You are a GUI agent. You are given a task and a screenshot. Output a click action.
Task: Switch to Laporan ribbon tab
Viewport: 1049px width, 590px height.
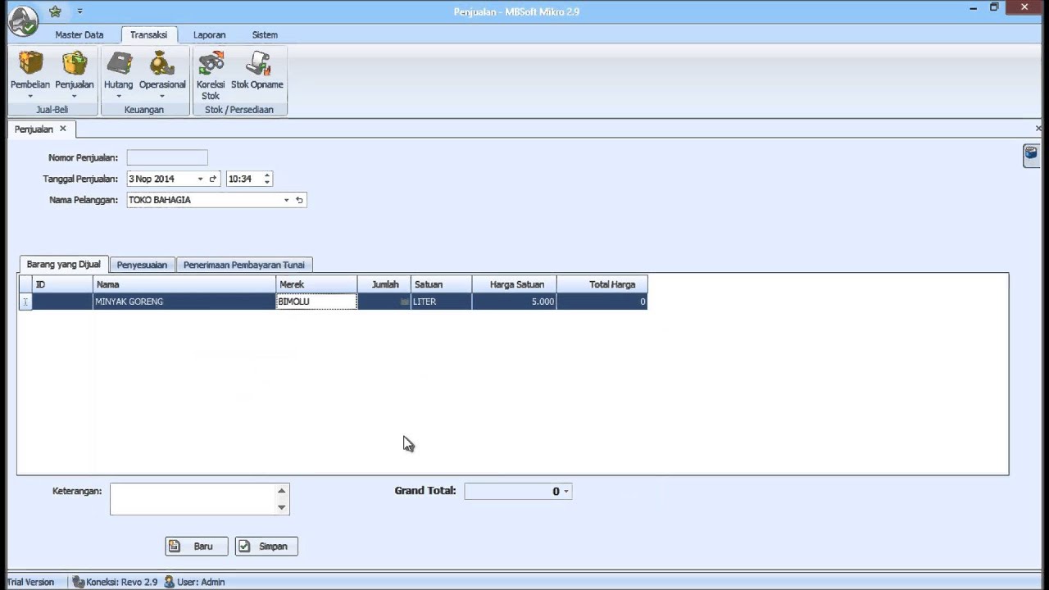(209, 35)
